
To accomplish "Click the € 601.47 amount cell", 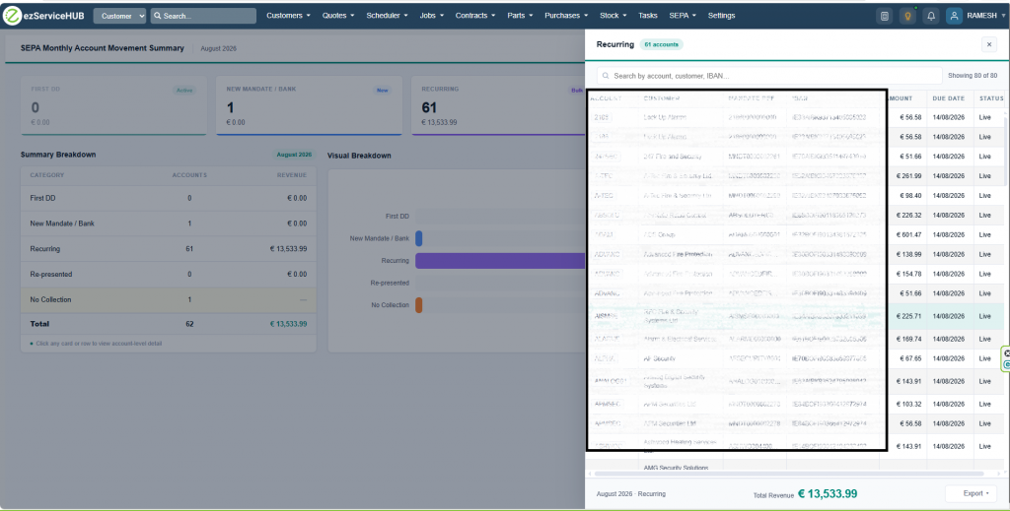I will tap(908, 235).
